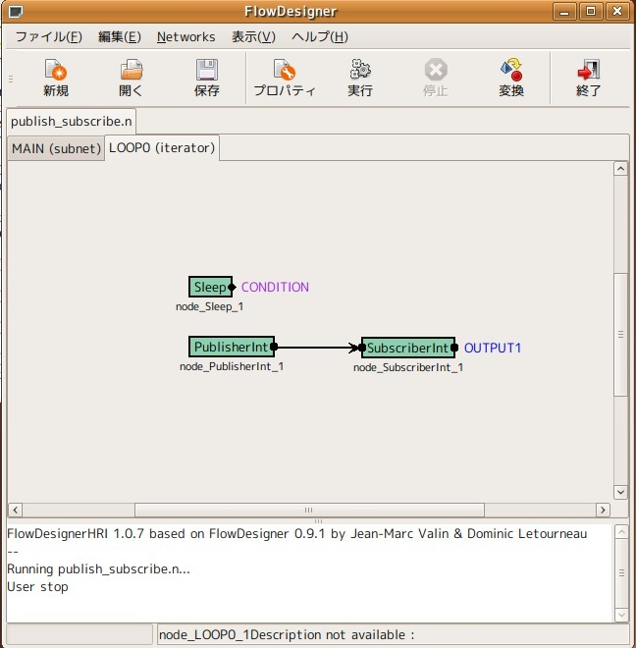Click the node_SubscriberInt_1 label
This screenshot has height=648, width=636.
click(408, 367)
